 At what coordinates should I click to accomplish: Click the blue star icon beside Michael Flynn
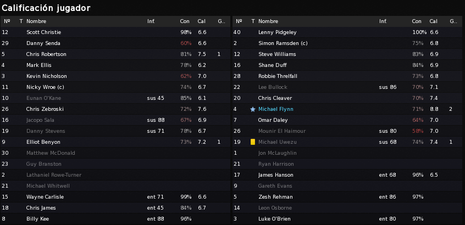pos(253,109)
